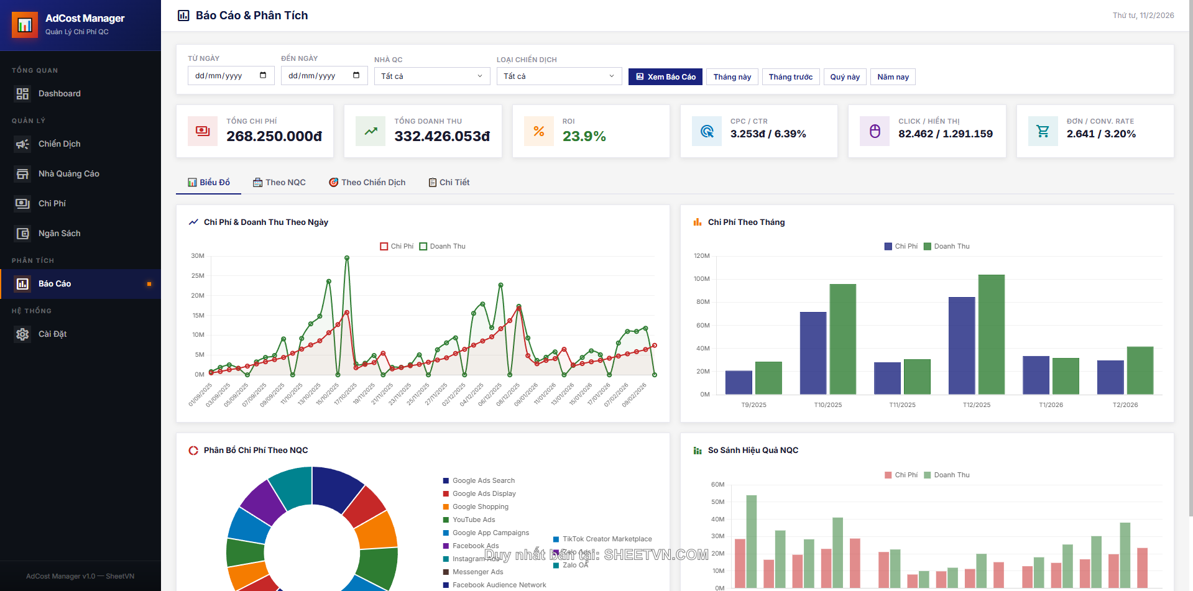1193x591 pixels.
Task: Select the Quý này filter button
Action: pyautogui.click(x=845, y=76)
